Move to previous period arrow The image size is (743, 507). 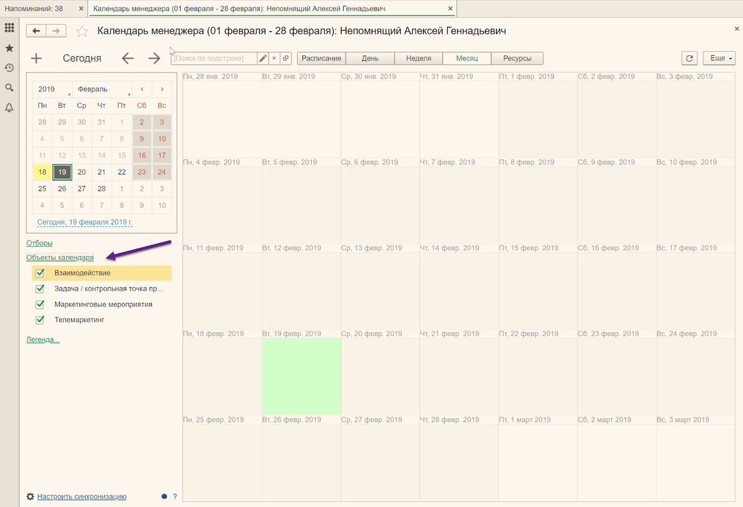(128, 59)
